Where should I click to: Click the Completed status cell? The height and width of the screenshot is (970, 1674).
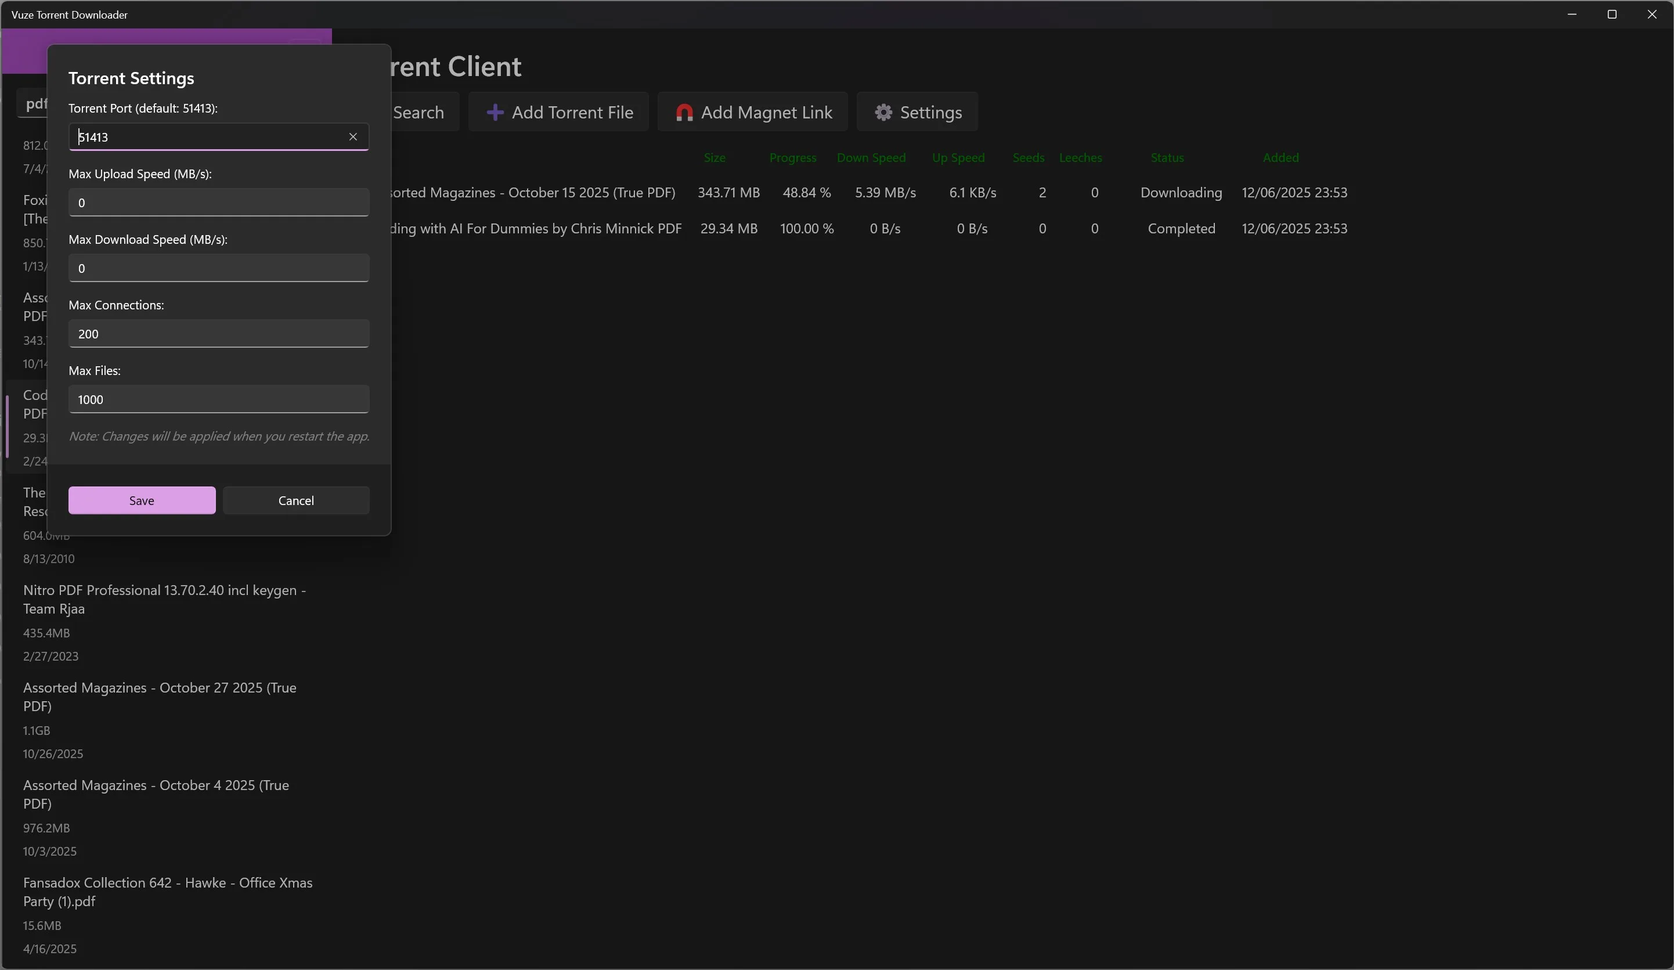(1181, 229)
